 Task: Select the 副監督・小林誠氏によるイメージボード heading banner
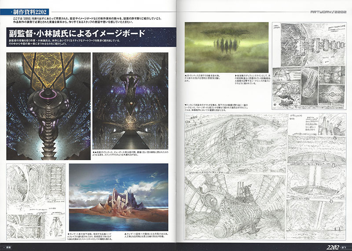[x=91, y=37]
